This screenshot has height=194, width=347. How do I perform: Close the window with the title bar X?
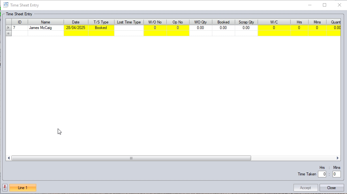[x=339, y=5]
